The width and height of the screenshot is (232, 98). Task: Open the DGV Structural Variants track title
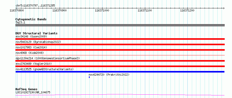click(36, 33)
